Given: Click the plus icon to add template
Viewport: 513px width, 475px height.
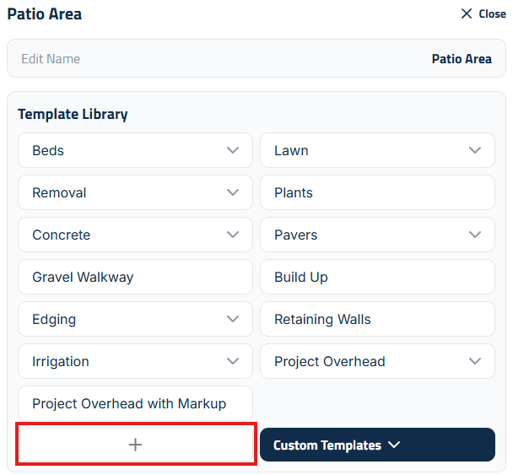Looking at the screenshot, I should point(135,445).
